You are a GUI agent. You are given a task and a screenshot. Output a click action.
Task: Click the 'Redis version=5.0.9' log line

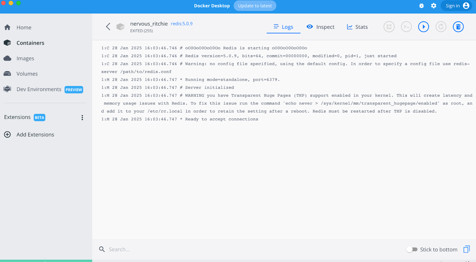pos(249,56)
